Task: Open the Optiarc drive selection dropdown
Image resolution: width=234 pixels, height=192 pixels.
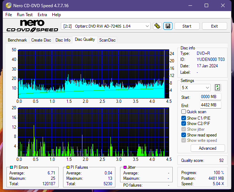Action: pyautogui.click(x=106, y=26)
